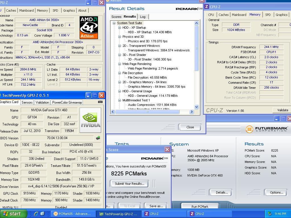Image resolution: width=291 pixels, height=218 pixels.
Task: Click the results list horizontal scrollbar thumb
Action: click(x=147, y=112)
